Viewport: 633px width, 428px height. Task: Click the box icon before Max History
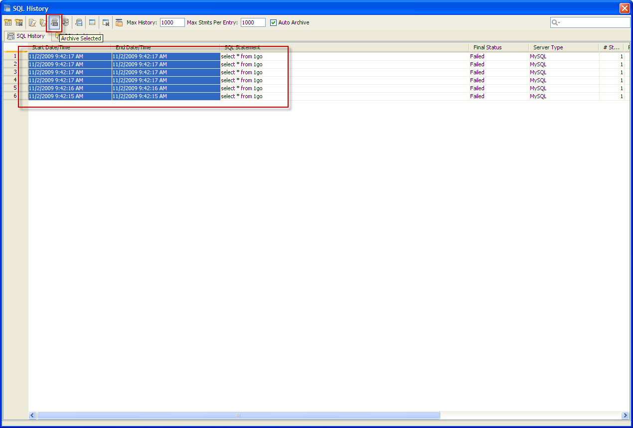click(119, 22)
